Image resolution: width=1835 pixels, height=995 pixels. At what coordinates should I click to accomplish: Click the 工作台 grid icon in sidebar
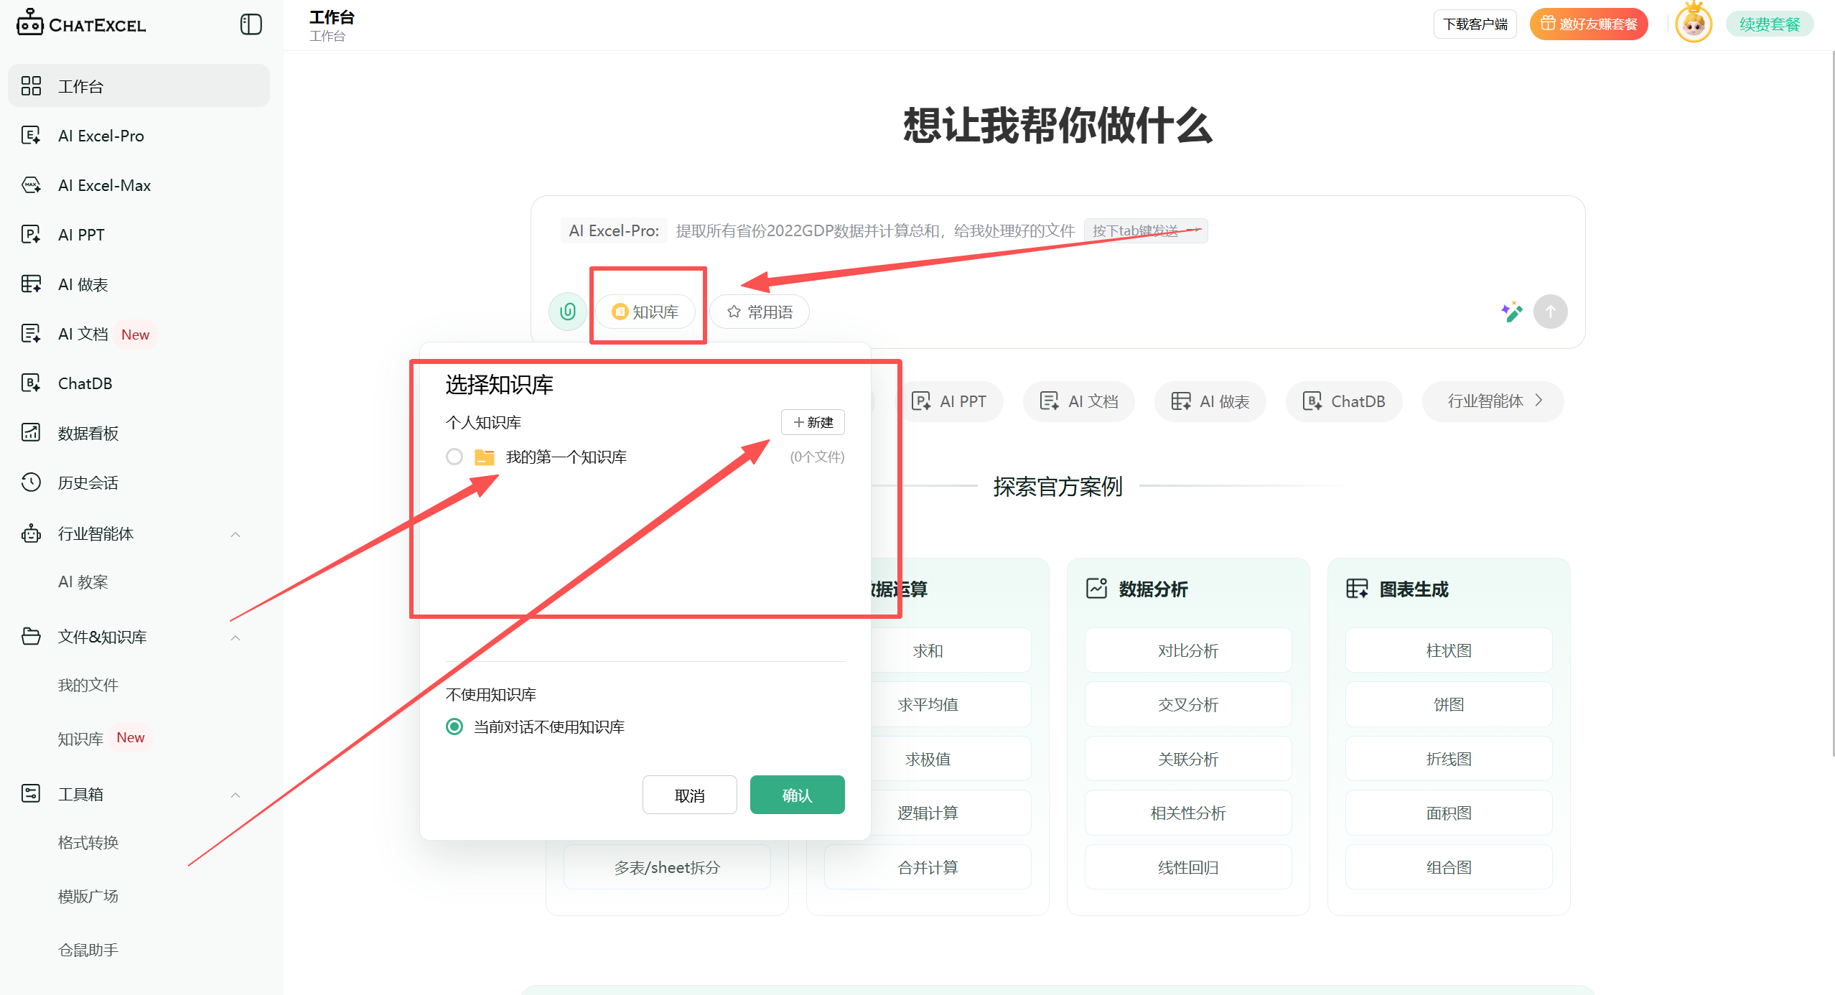(31, 86)
